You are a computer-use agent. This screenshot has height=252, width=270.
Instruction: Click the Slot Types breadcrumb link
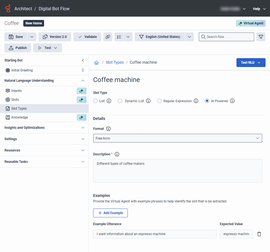[115, 62]
